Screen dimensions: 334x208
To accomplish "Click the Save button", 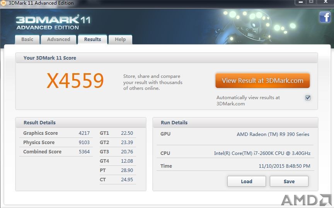I will pos(289,181).
